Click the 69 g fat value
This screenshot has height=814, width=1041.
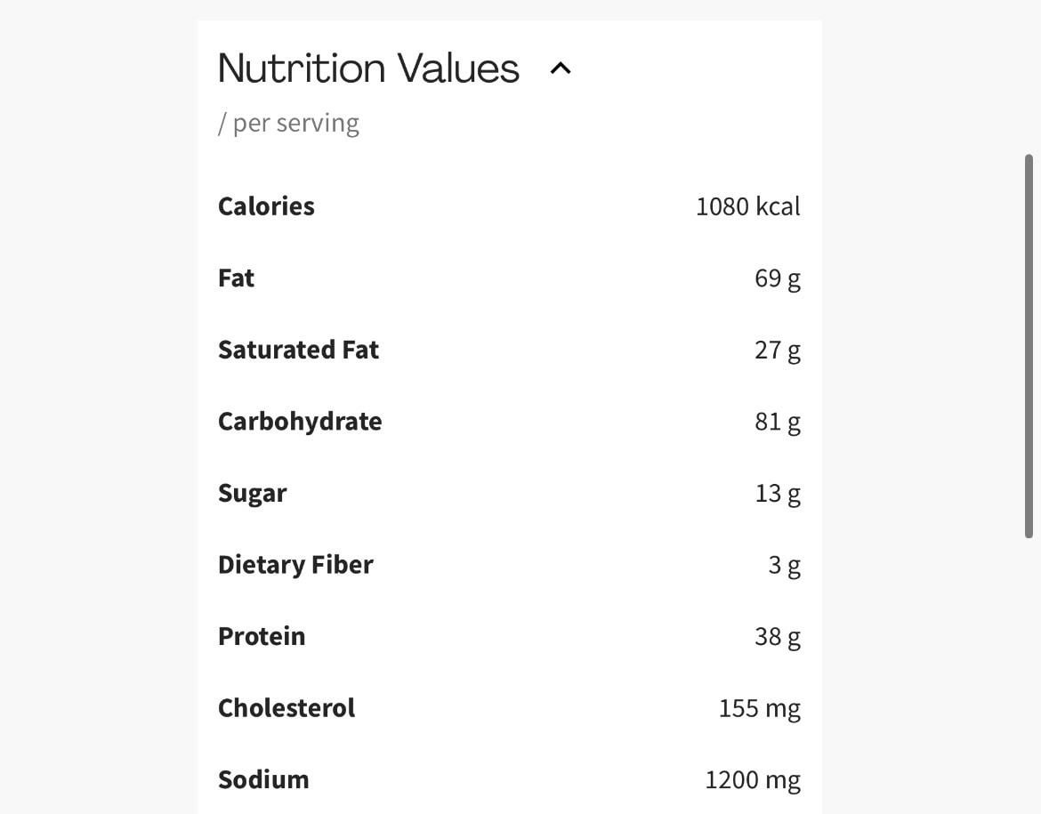(777, 278)
